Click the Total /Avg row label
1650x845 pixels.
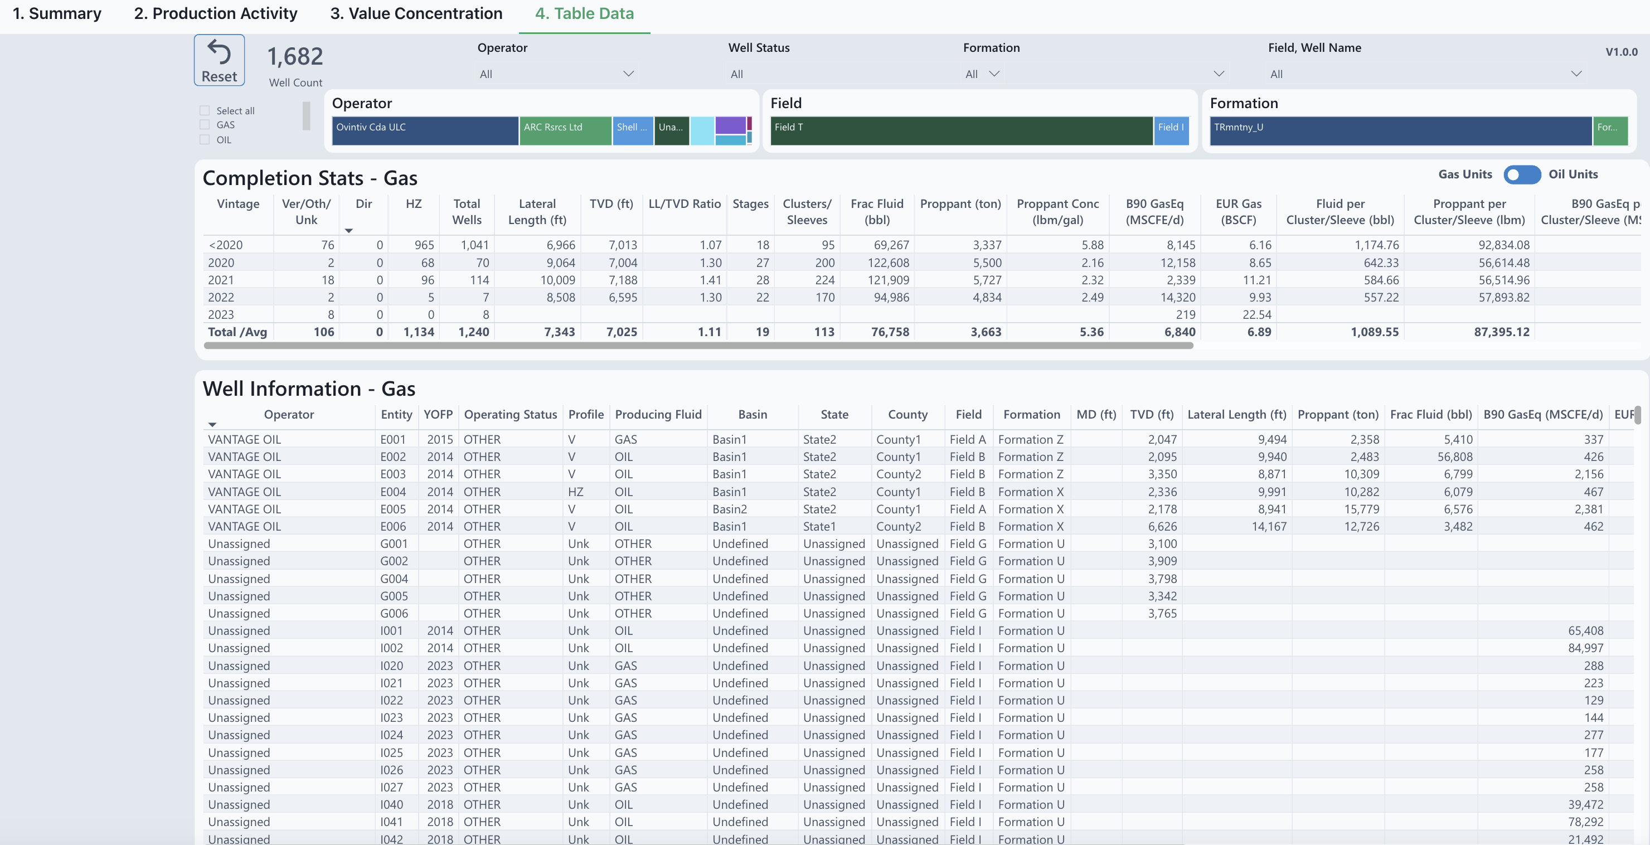coord(237,332)
